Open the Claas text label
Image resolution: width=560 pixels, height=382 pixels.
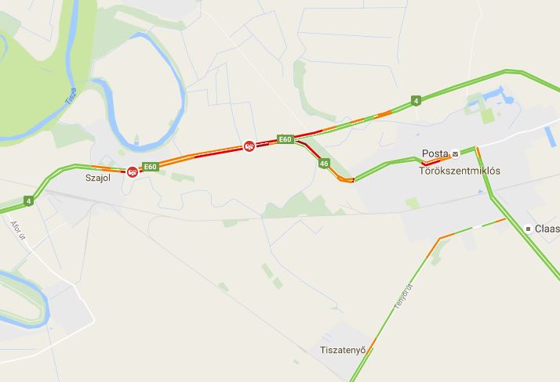(x=547, y=229)
